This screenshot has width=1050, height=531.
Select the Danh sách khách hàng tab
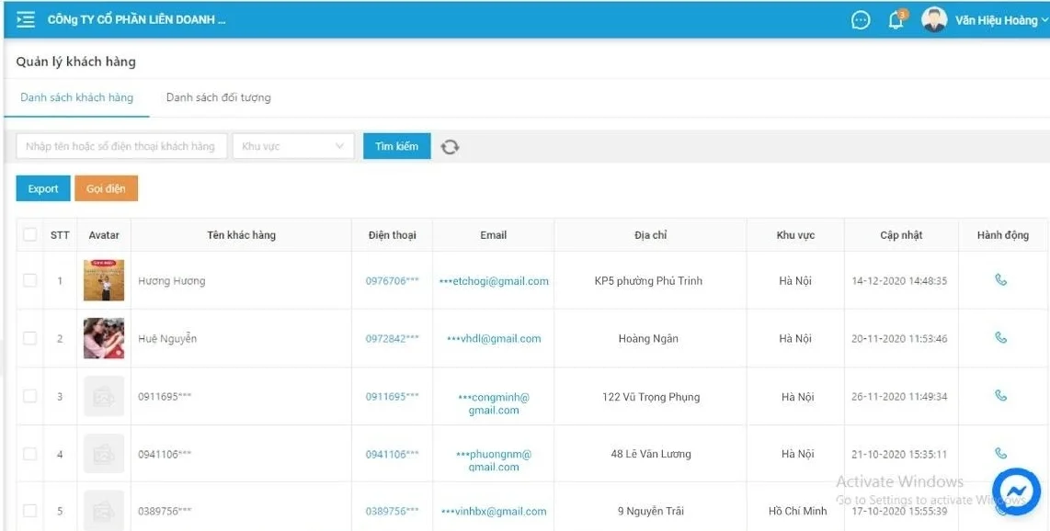(76, 97)
